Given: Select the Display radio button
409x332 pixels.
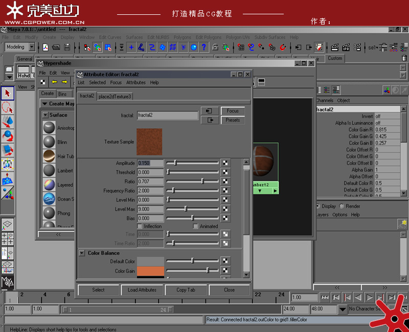Looking at the screenshot, I should pos(318,206).
